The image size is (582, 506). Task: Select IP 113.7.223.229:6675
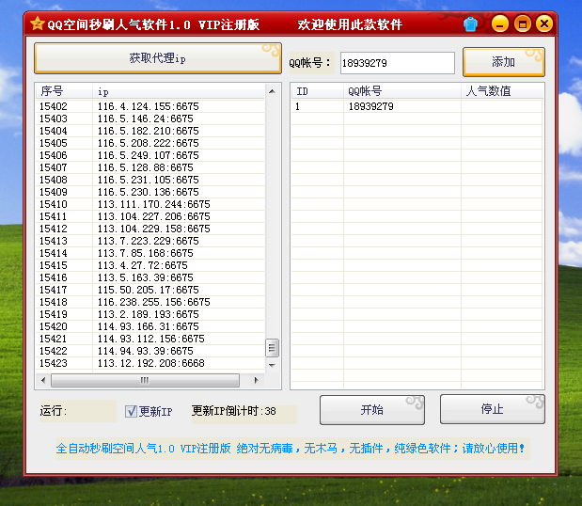click(x=149, y=242)
